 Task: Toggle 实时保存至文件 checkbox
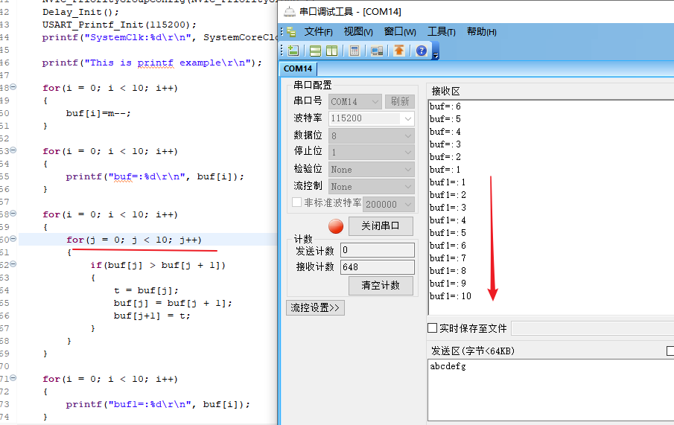pos(433,328)
